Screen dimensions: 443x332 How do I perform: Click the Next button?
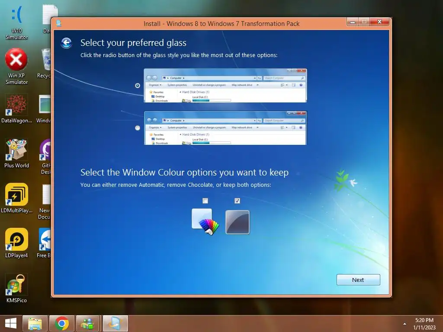(x=358, y=280)
